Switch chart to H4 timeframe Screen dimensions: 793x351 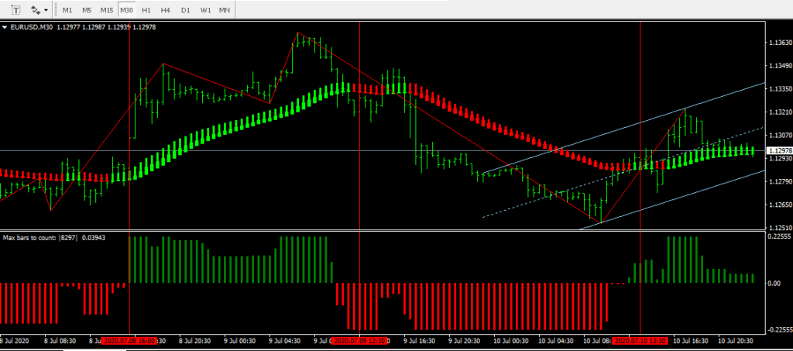point(166,10)
